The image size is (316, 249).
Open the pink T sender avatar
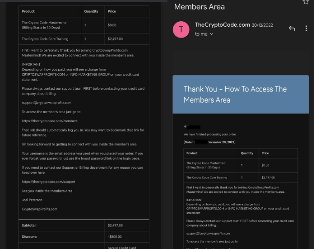coord(181,29)
